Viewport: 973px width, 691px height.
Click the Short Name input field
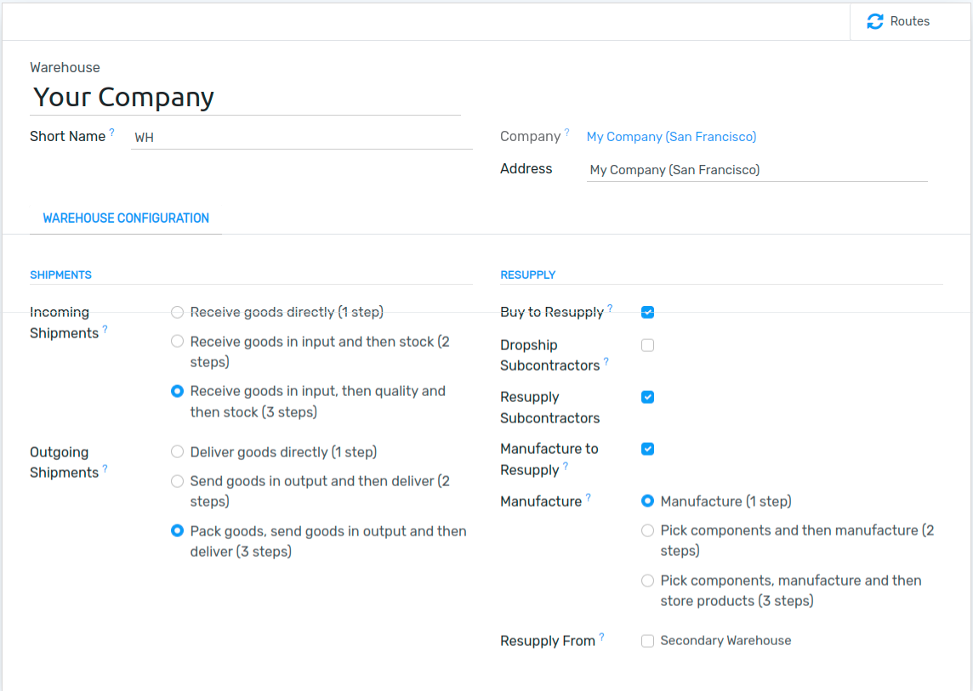(x=302, y=137)
